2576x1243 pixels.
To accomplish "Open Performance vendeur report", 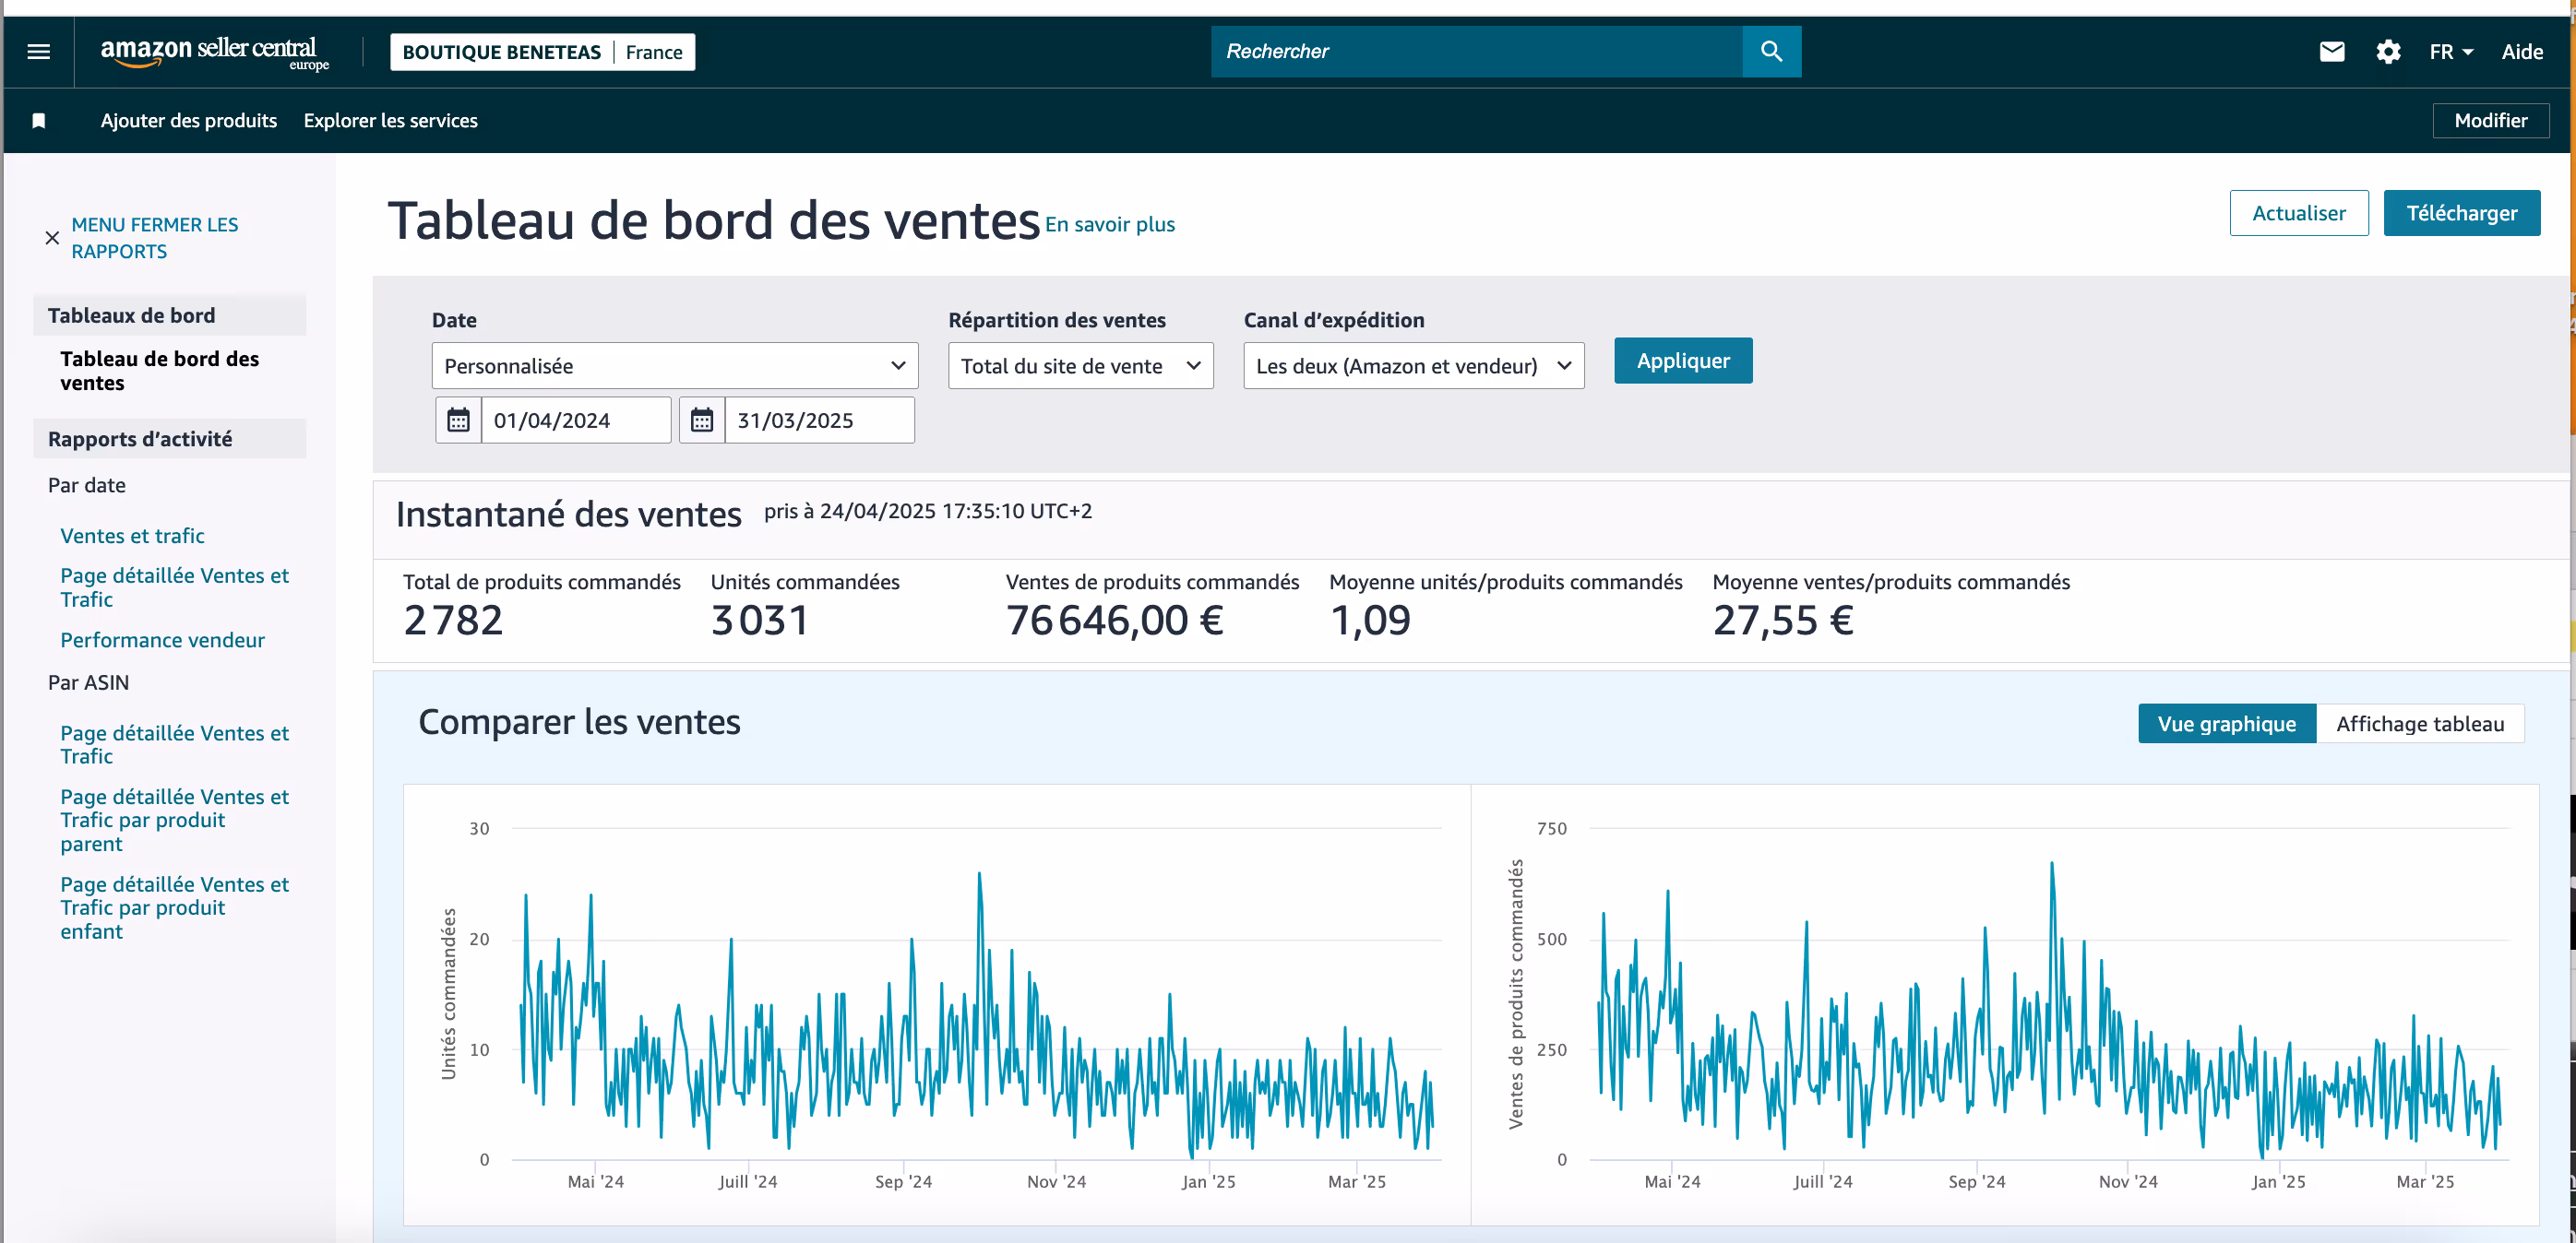I will [162, 640].
